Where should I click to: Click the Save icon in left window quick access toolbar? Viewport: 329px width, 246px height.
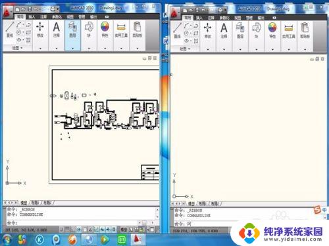tap(30, 9)
